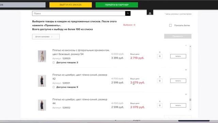Click Выбрать for the chambray dress size 42

pyautogui.click(x=178, y=81)
